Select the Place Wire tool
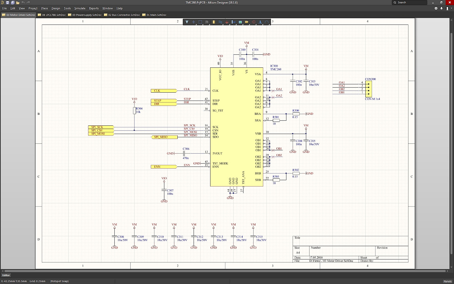The image size is (454, 284). point(220,22)
